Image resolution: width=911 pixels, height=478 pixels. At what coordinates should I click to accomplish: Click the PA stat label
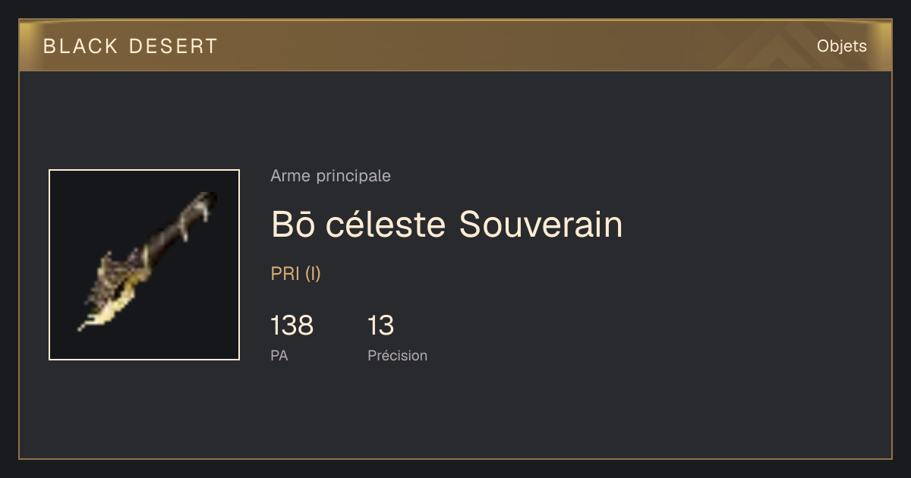[279, 355]
